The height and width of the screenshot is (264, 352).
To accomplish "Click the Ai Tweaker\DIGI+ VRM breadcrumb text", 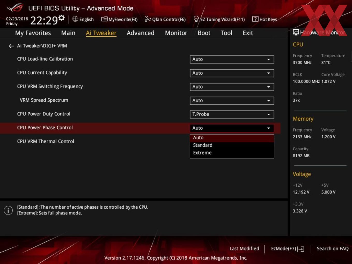I will [42, 46].
